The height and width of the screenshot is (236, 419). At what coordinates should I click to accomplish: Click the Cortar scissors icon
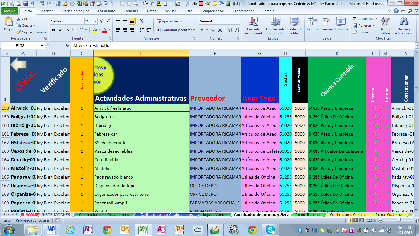click(x=18, y=19)
